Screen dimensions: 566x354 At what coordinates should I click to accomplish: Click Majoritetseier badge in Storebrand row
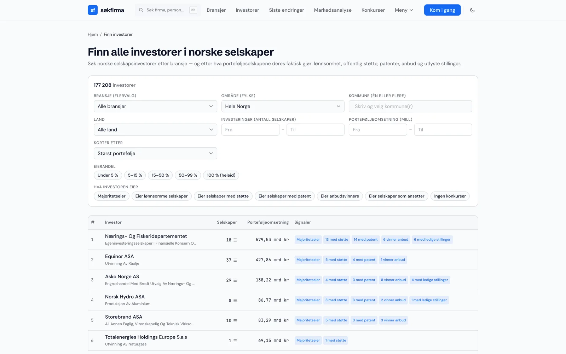coord(308,320)
